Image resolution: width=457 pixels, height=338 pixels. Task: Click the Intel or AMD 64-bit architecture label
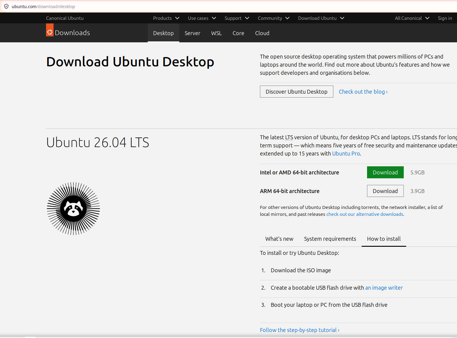[x=299, y=172]
